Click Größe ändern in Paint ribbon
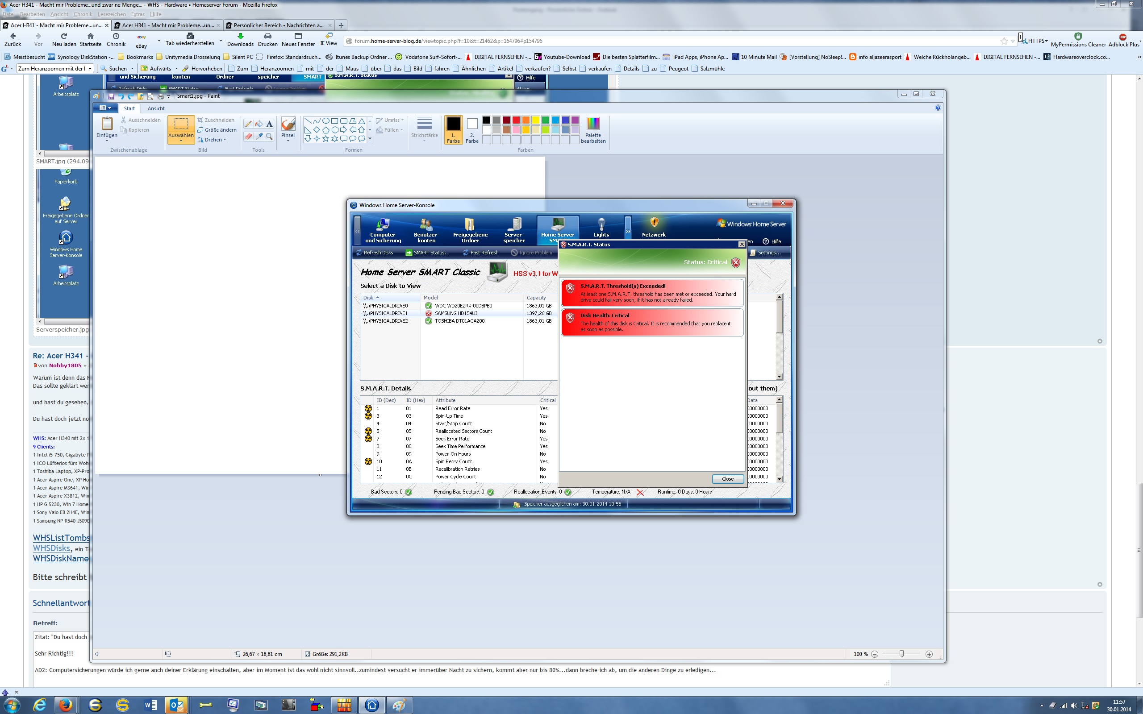Image resolution: width=1143 pixels, height=714 pixels. [217, 130]
